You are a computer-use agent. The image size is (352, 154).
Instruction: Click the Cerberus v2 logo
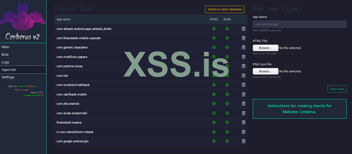coord(23,21)
